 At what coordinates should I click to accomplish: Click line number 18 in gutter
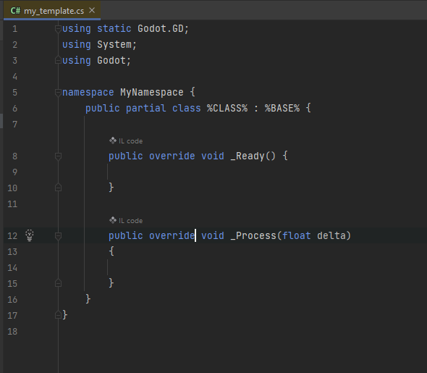[x=12, y=331]
